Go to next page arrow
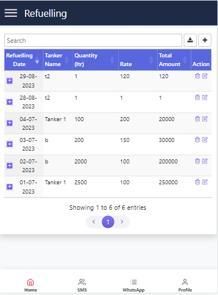Image resolution: width=218 pixels, height=295 pixels. point(122,221)
